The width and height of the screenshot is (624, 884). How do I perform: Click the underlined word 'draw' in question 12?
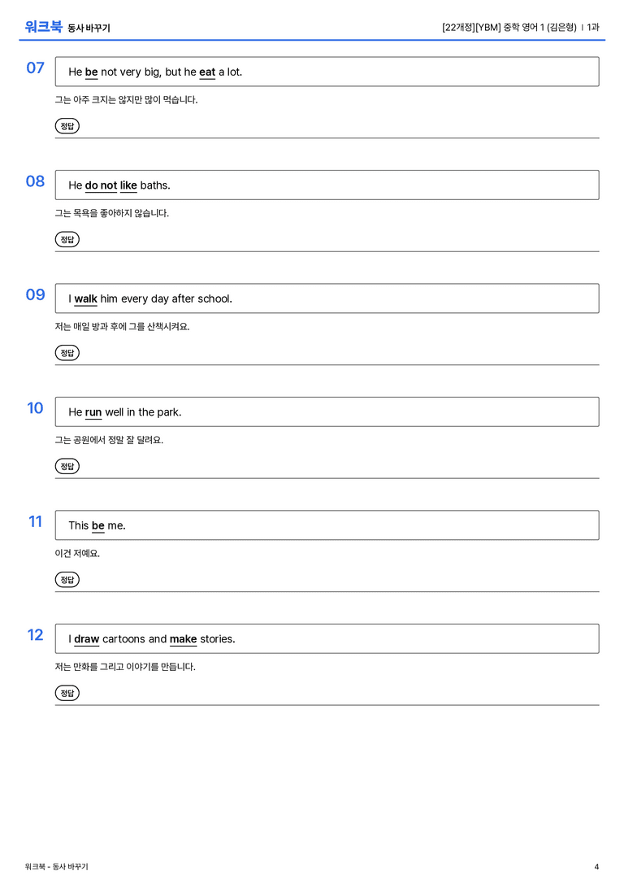tap(87, 638)
